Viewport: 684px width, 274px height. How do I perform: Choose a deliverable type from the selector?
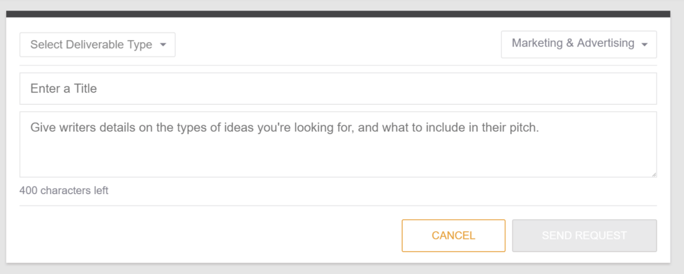pyautogui.click(x=98, y=45)
